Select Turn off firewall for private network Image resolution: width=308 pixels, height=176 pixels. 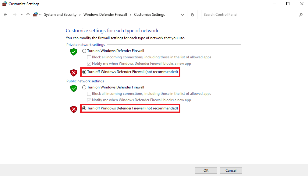[x=130, y=72]
